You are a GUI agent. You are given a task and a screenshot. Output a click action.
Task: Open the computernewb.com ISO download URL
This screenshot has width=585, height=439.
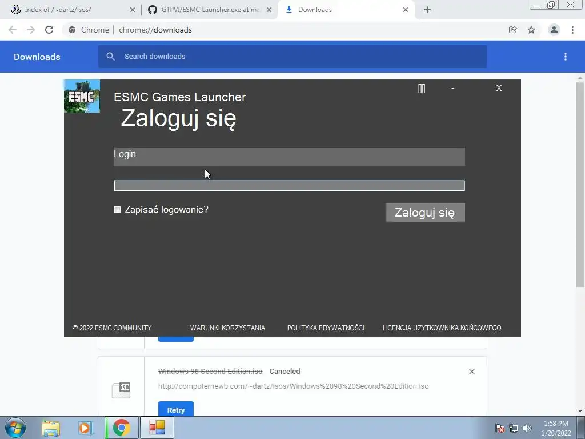click(293, 386)
